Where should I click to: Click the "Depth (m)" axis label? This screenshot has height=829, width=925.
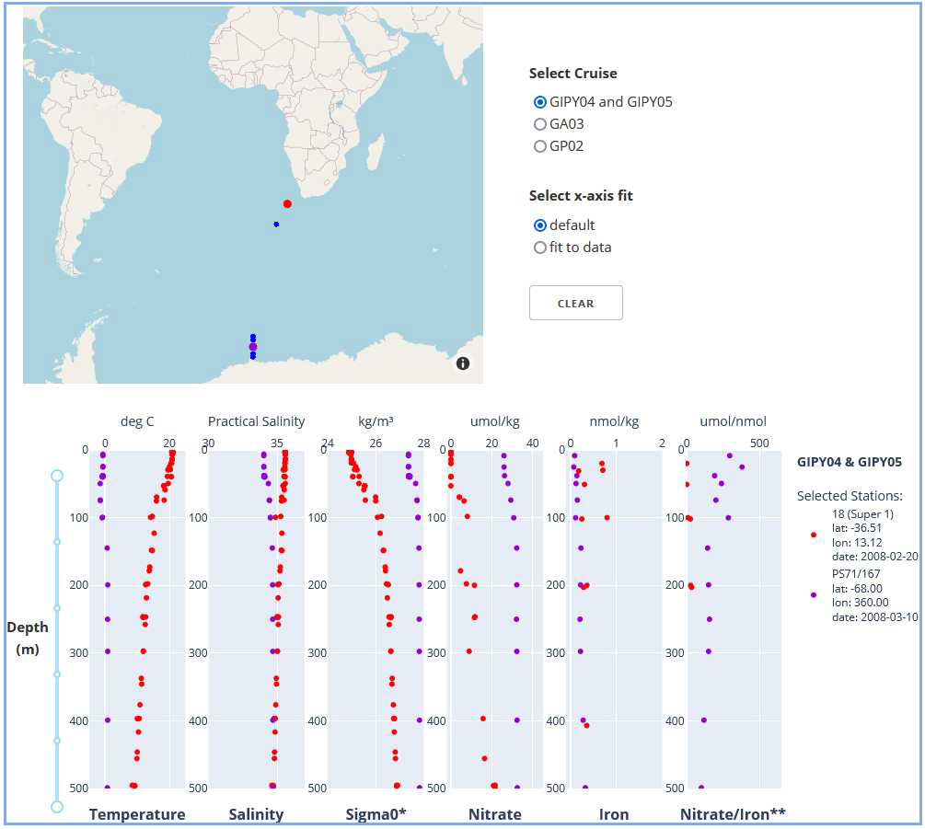tap(28, 638)
